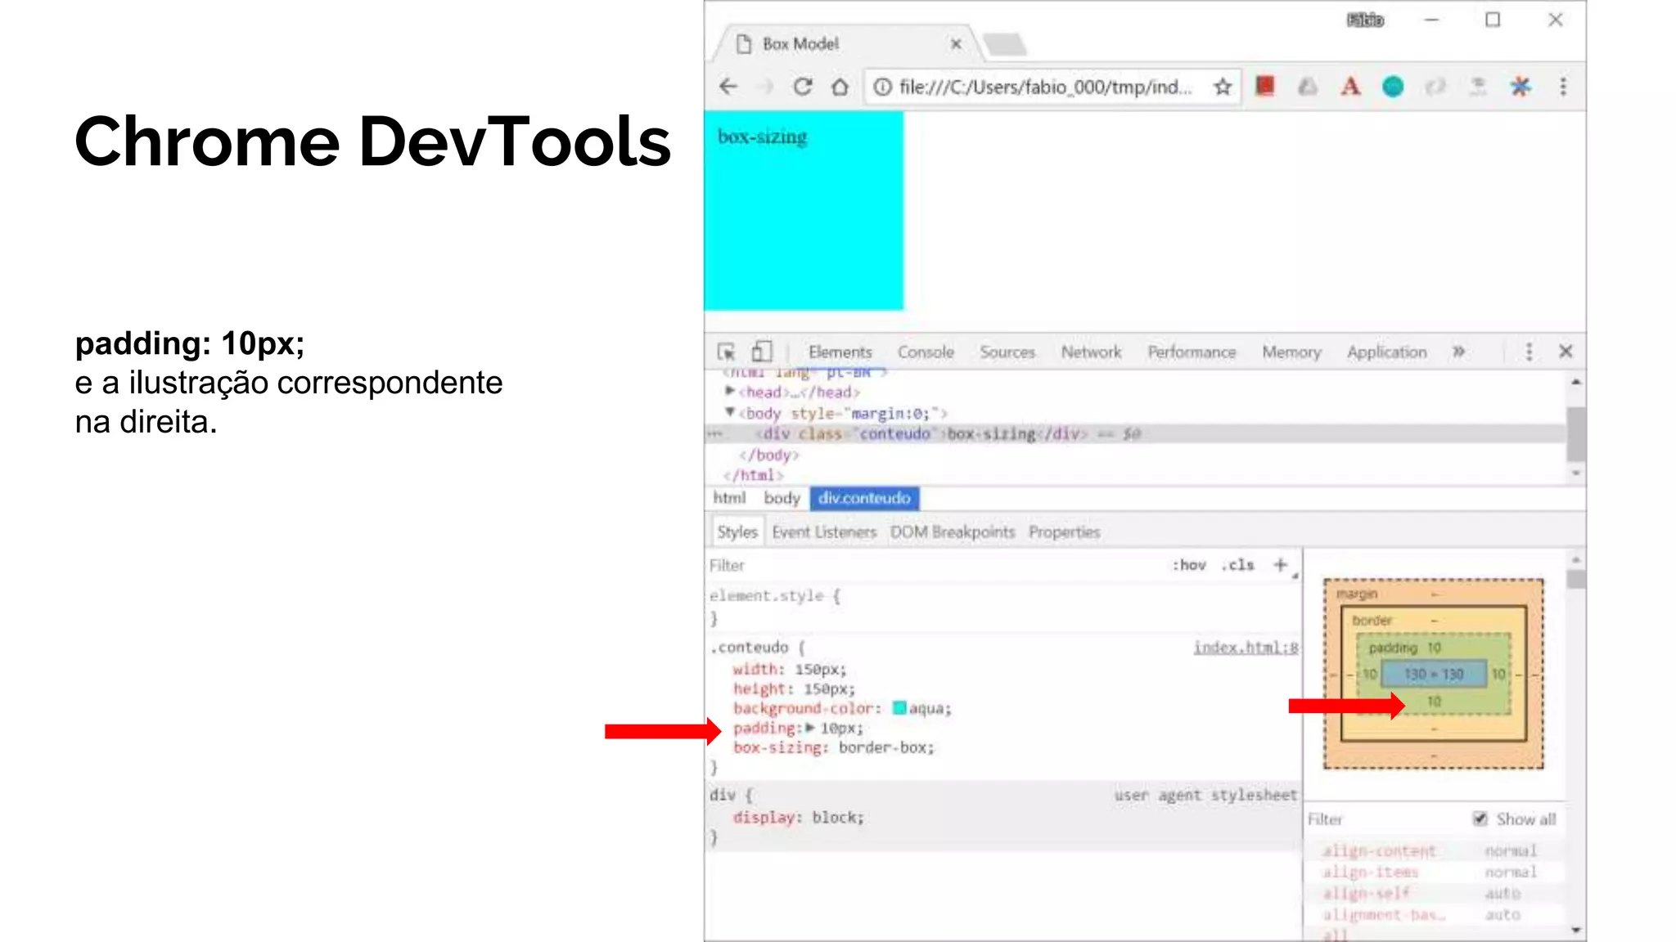This screenshot has height=942, width=1676.
Task: Switch to the Console tab
Action: (926, 352)
